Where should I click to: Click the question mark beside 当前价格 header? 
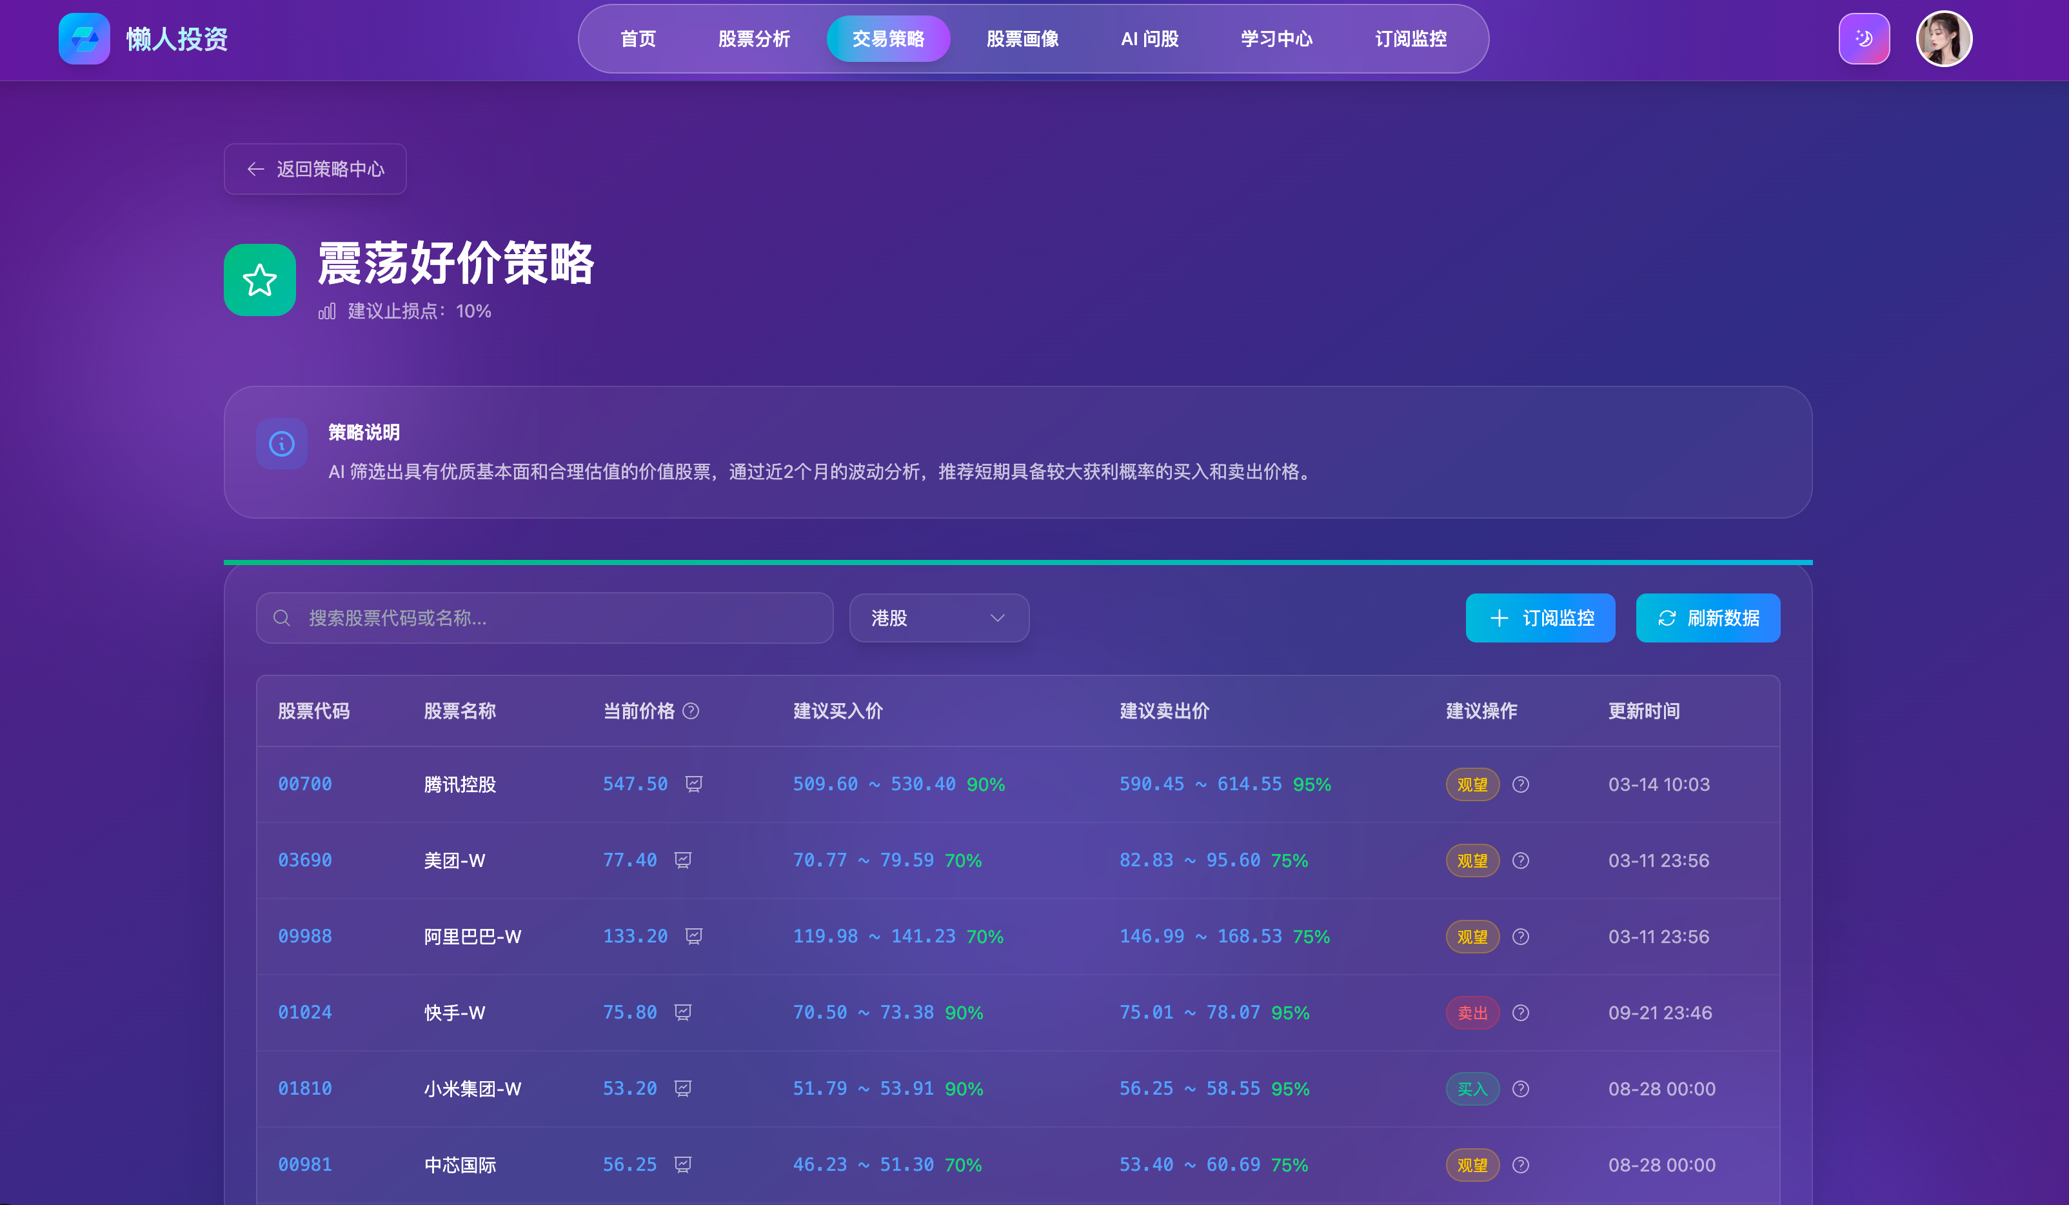[692, 712]
